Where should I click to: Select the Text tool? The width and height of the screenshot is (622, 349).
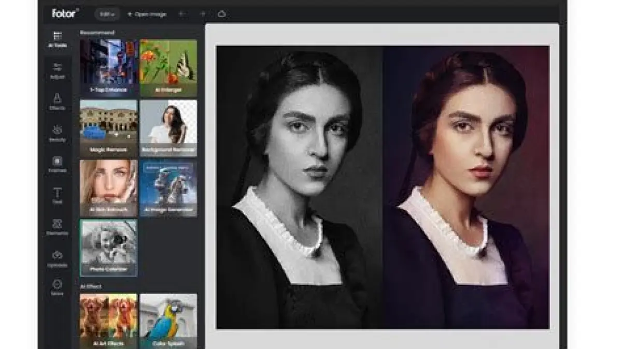(x=57, y=196)
